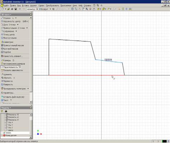Open the 2D эскиз panel header dropdown
Image resolution: width=170 pixels, height=143 pixels.
click(x=6, y=15)
